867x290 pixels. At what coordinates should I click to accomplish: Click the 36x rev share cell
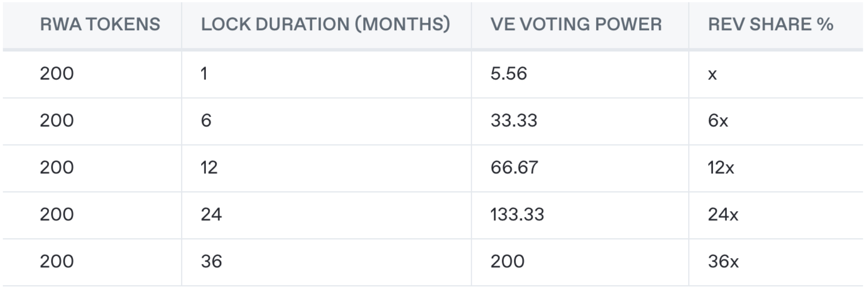pos(723,262)
